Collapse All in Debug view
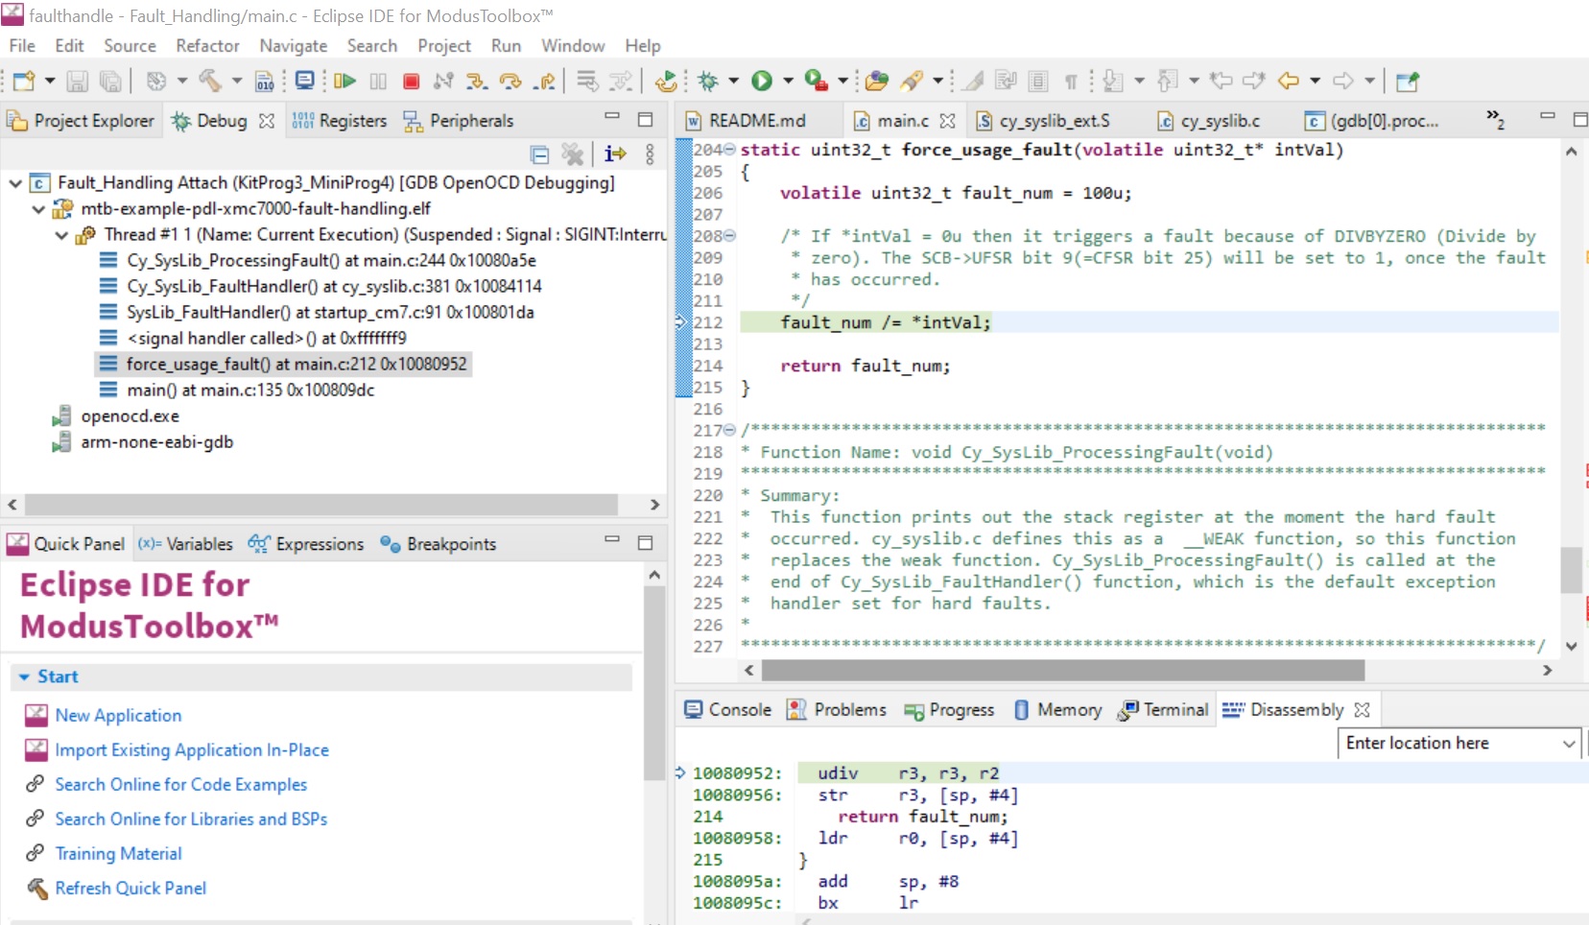The image size is (1589, 925). tap(540, 154)
